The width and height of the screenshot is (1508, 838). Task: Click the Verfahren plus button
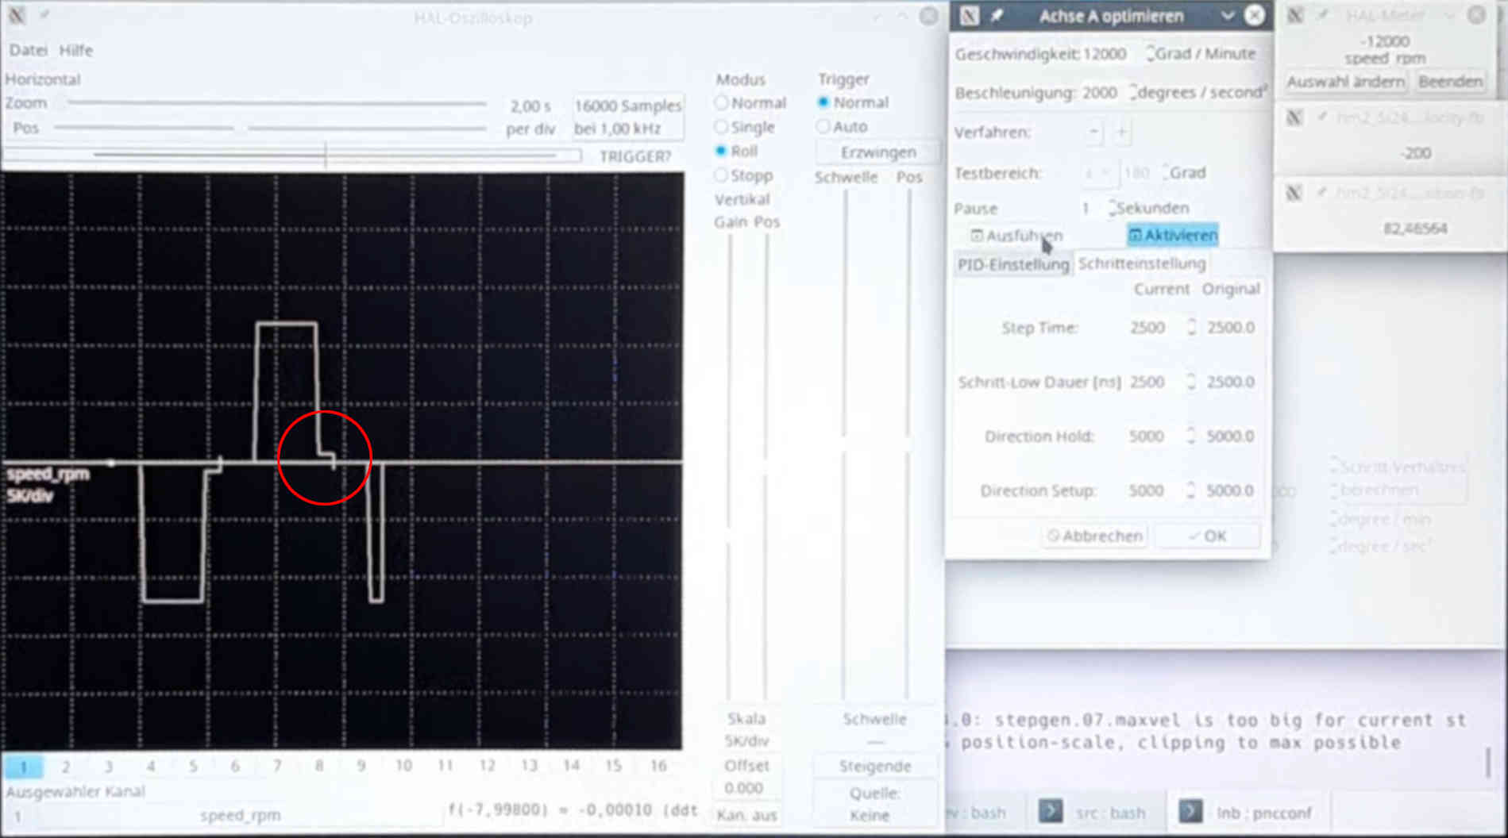1121,132
